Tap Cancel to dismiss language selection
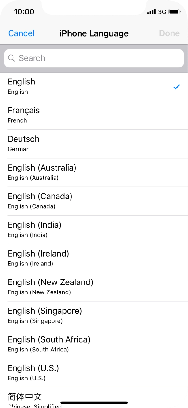Screen dimensions: 188x408 pyautogui.click(x=21, y=33)
